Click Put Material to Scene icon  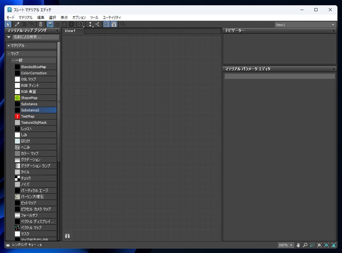click(24, 24)
